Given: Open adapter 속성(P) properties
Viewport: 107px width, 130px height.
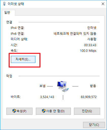Looking at the screenshot, I should point(19,111).
